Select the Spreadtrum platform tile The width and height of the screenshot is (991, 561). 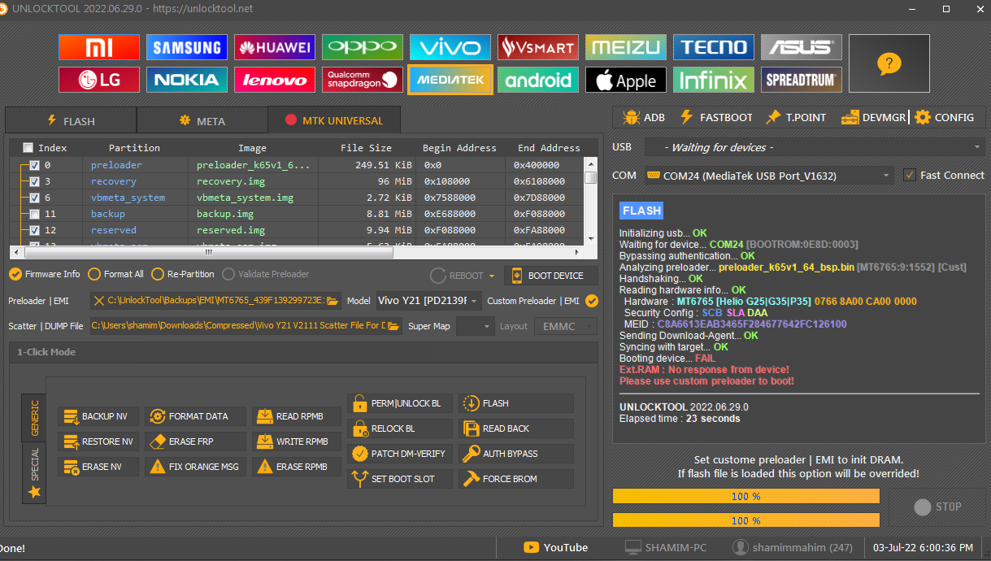[x=802, y=80]
